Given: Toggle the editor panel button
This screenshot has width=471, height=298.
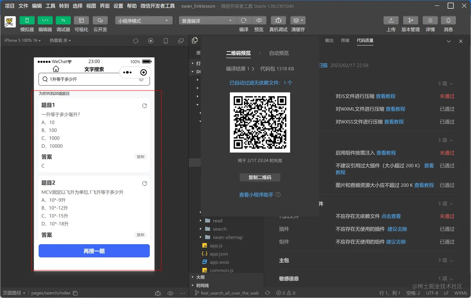Looking at the screenshot, I should [x=45, y=20].
